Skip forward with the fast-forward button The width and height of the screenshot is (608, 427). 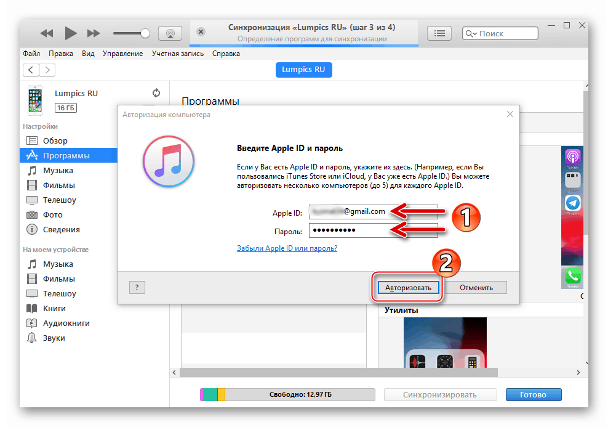(94, 33)
